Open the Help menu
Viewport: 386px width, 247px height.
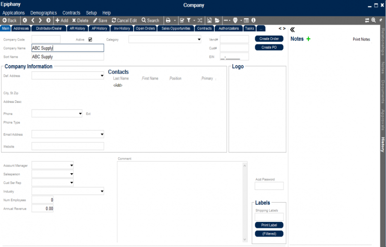107,13
